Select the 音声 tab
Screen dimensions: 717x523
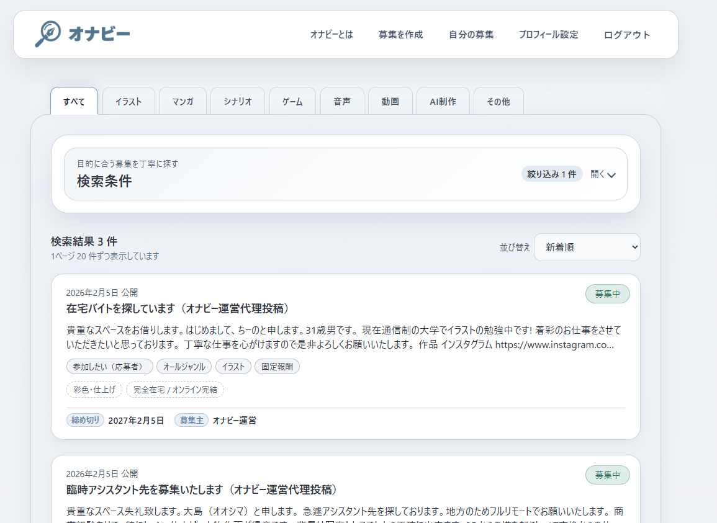click(x=342, y=102)
